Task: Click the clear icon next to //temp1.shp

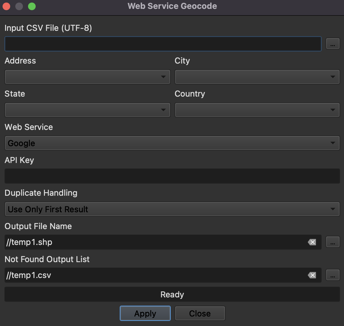Action: (x=312, y=242)
